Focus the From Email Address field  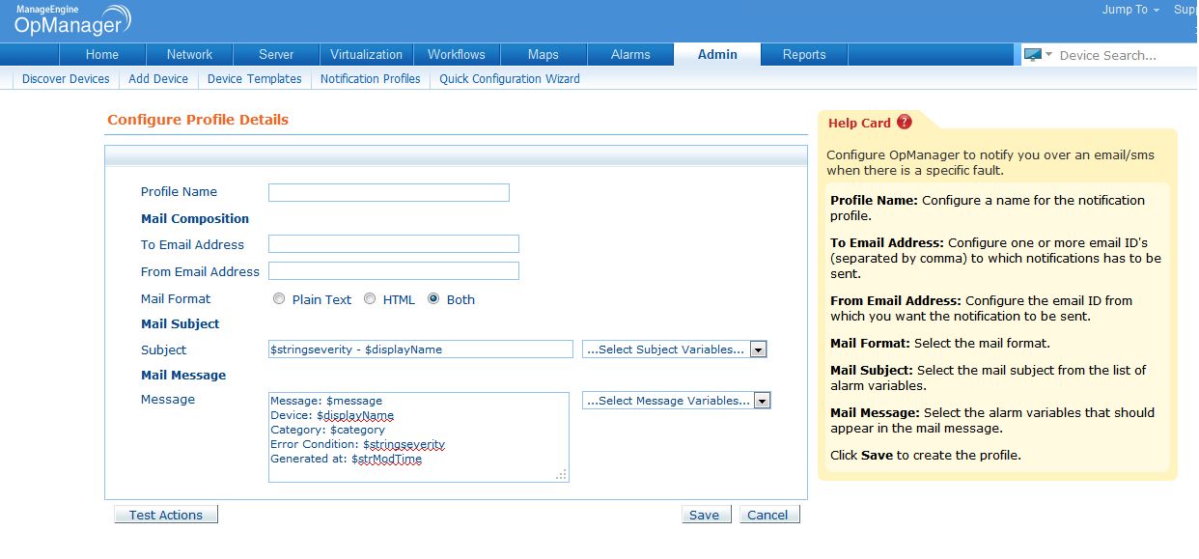[394, 270]
